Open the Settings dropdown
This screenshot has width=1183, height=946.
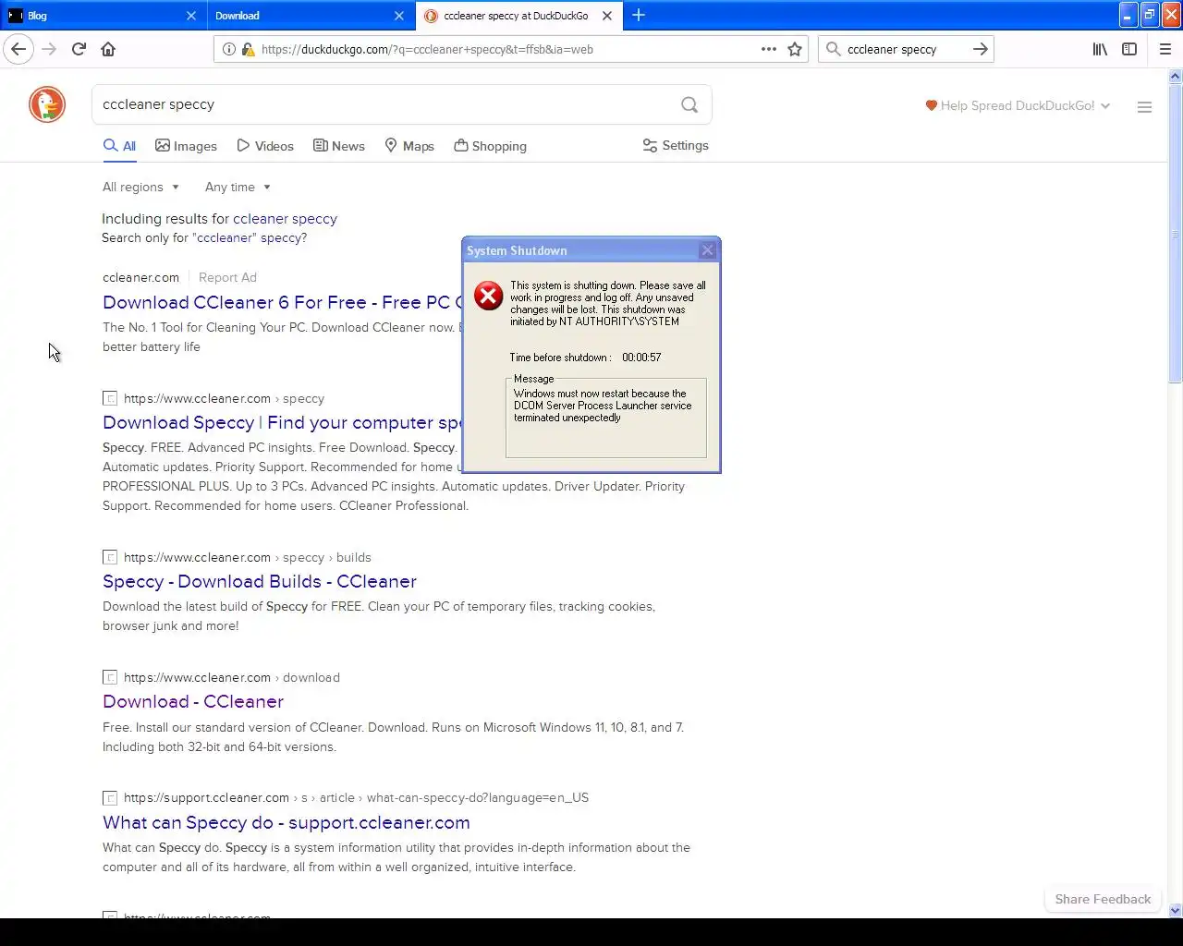(x=676, y=146)
